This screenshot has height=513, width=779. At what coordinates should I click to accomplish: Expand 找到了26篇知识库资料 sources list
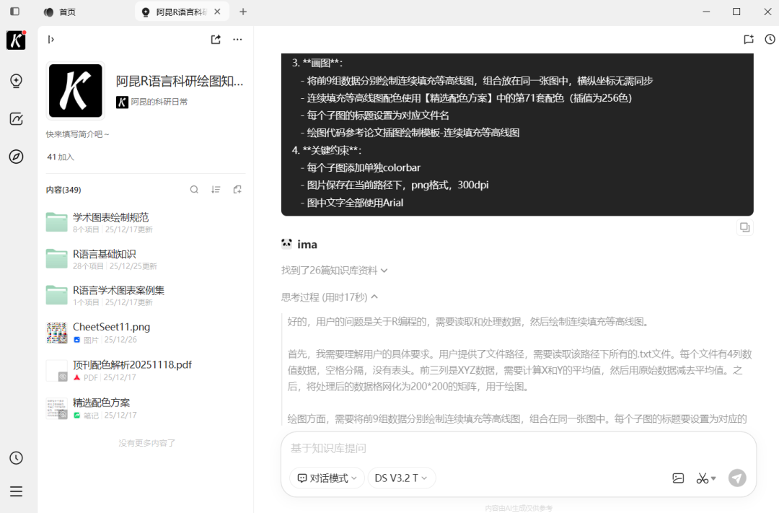(334, 271)
